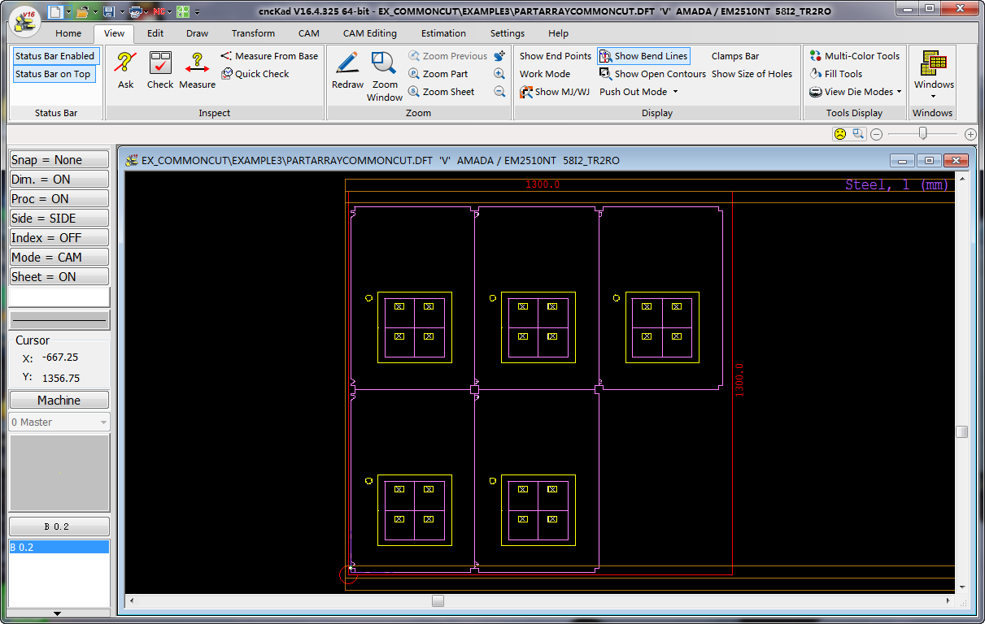Toggle Show Bend Lines
The height and width of the screenshot is (624, 985).
pos(643,56)
